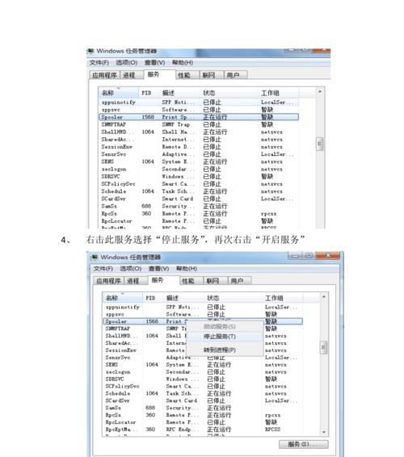Sort by 状态 column in lower window
404x457 pixels.
(x=233, y=298)
